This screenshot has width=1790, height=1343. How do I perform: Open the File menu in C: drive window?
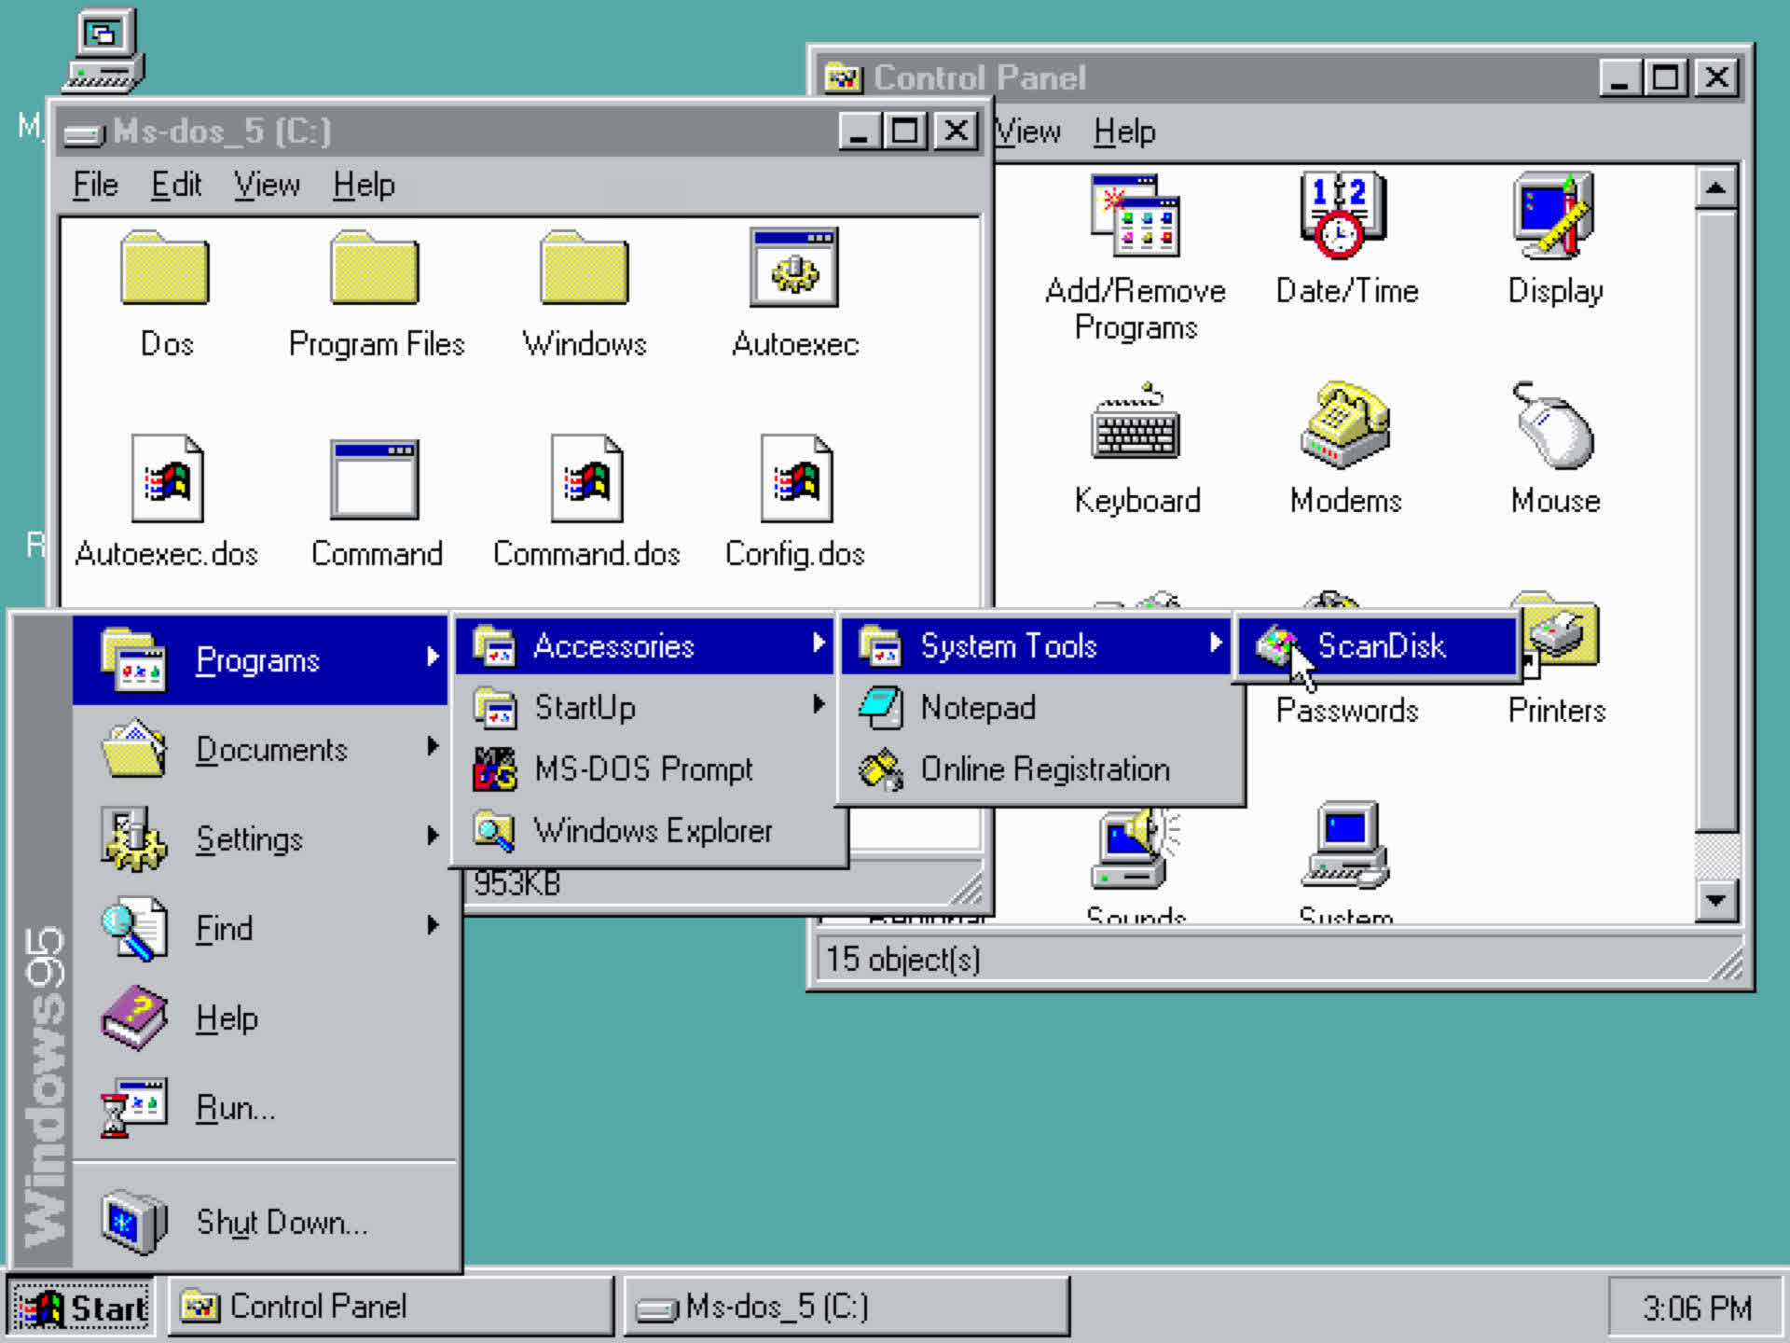[x=95, y=185]
